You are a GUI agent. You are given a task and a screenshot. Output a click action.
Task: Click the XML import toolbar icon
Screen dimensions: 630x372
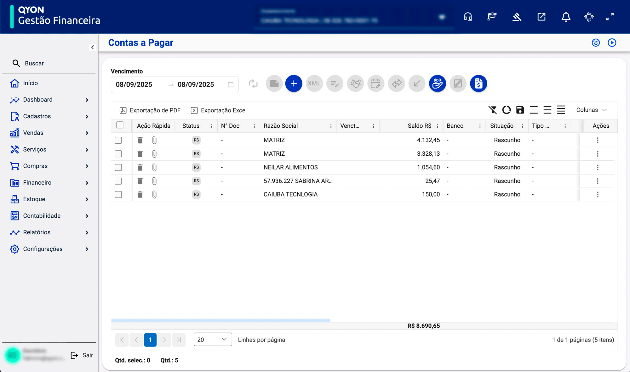point(314,84)
